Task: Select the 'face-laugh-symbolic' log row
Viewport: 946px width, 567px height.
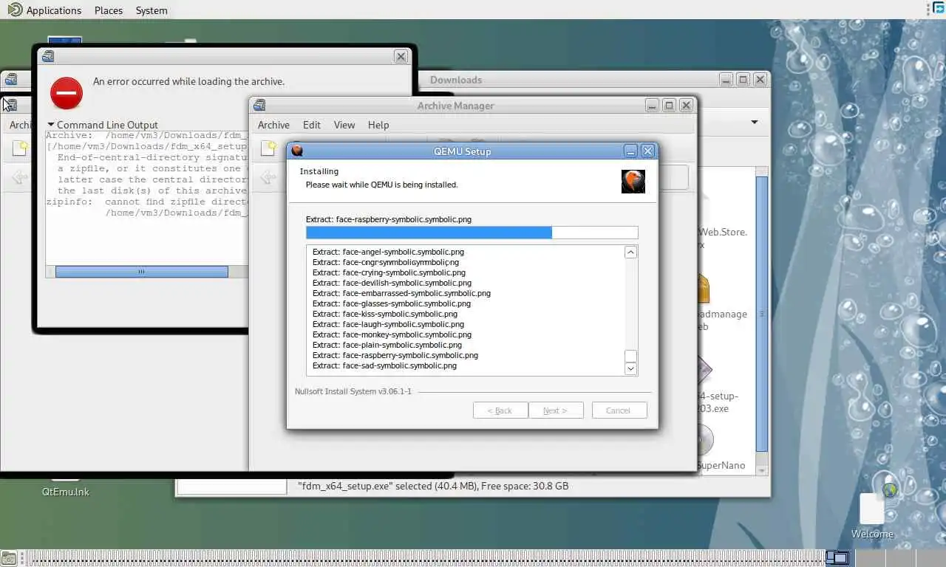Action: (388, 324)
